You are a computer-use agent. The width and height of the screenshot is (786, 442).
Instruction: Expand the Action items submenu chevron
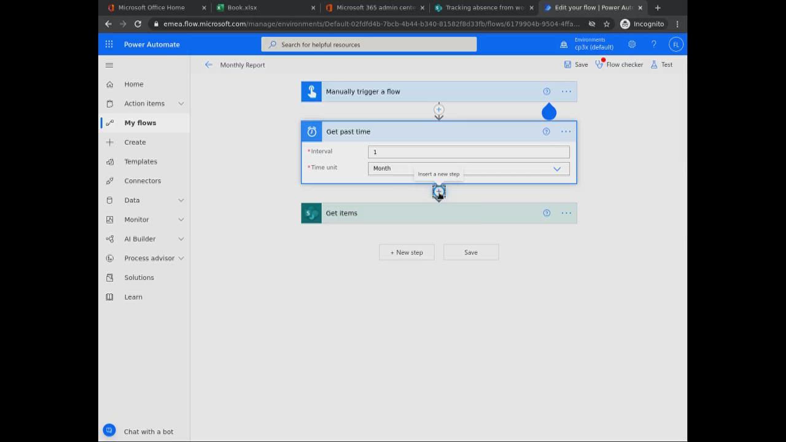181,104
